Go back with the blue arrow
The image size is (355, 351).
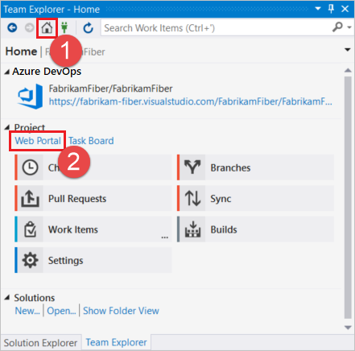[x=12, y=27]
